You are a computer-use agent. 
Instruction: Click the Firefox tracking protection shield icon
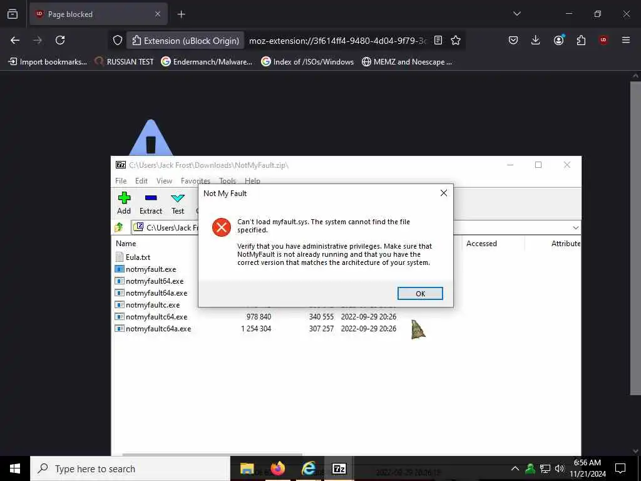coord(118,40)
